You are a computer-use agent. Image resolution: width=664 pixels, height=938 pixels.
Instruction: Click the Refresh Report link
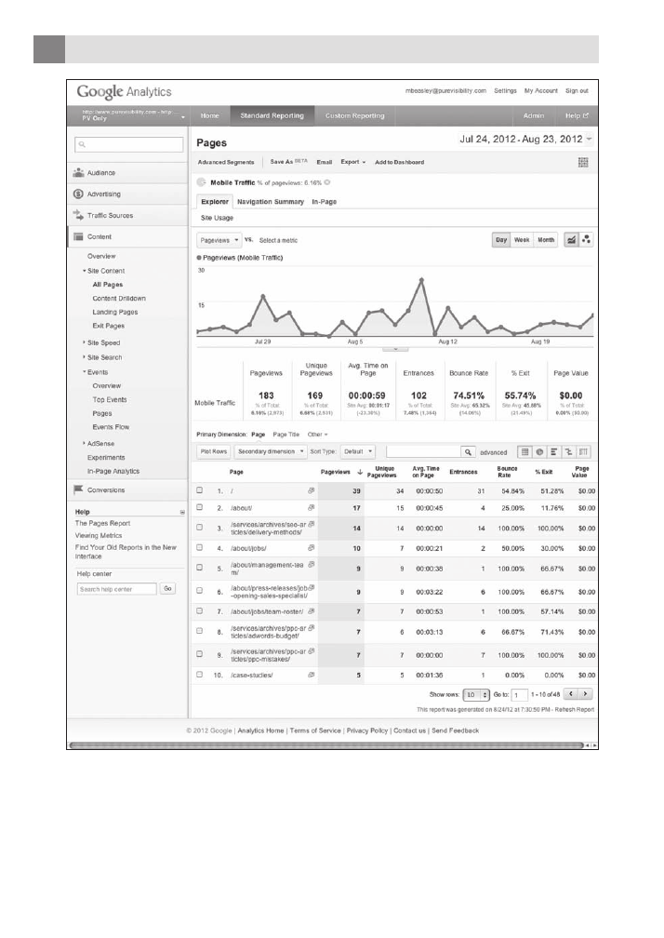point(569,710)
